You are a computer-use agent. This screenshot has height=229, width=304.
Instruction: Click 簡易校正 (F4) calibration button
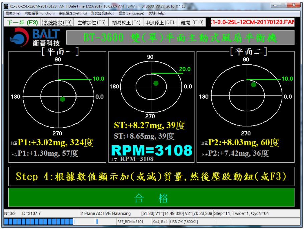click(126, 22)
